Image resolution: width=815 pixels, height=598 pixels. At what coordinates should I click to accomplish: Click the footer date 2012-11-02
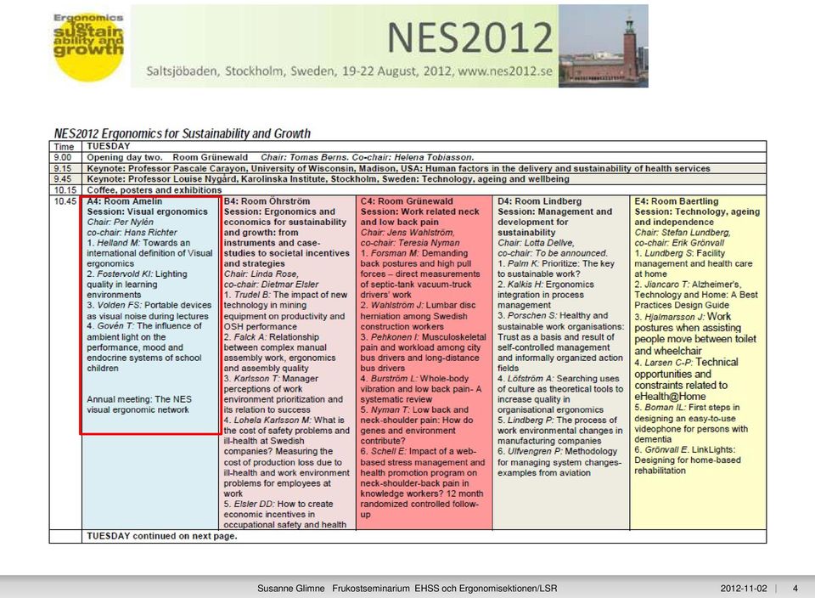(x=744, y=589)
